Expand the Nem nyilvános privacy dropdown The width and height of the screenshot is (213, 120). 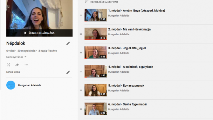16,57
